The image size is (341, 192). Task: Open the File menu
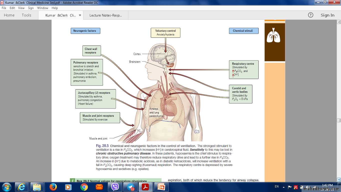coord(4,8)
